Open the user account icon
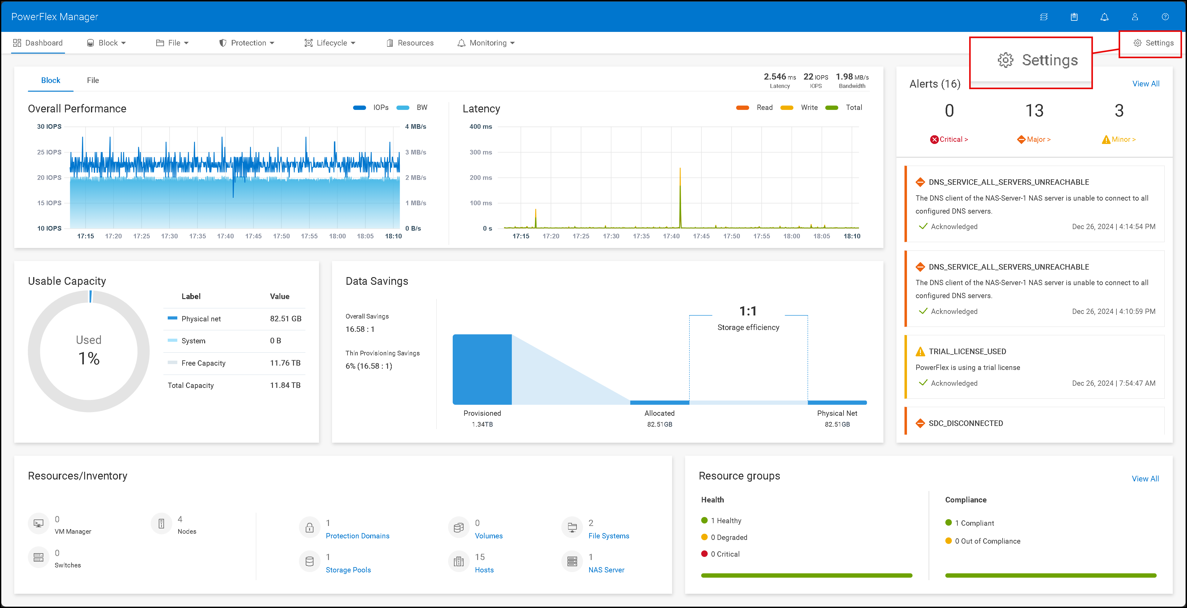 point(1134,17)
